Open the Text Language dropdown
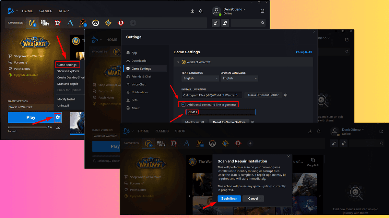389x218 pixels. click(x=200, y=78)
